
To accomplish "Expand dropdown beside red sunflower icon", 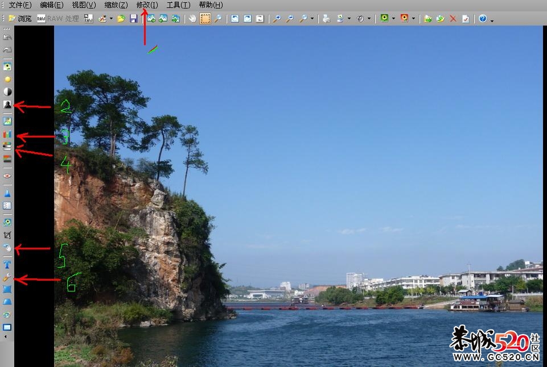I will (x=413, y=19).
